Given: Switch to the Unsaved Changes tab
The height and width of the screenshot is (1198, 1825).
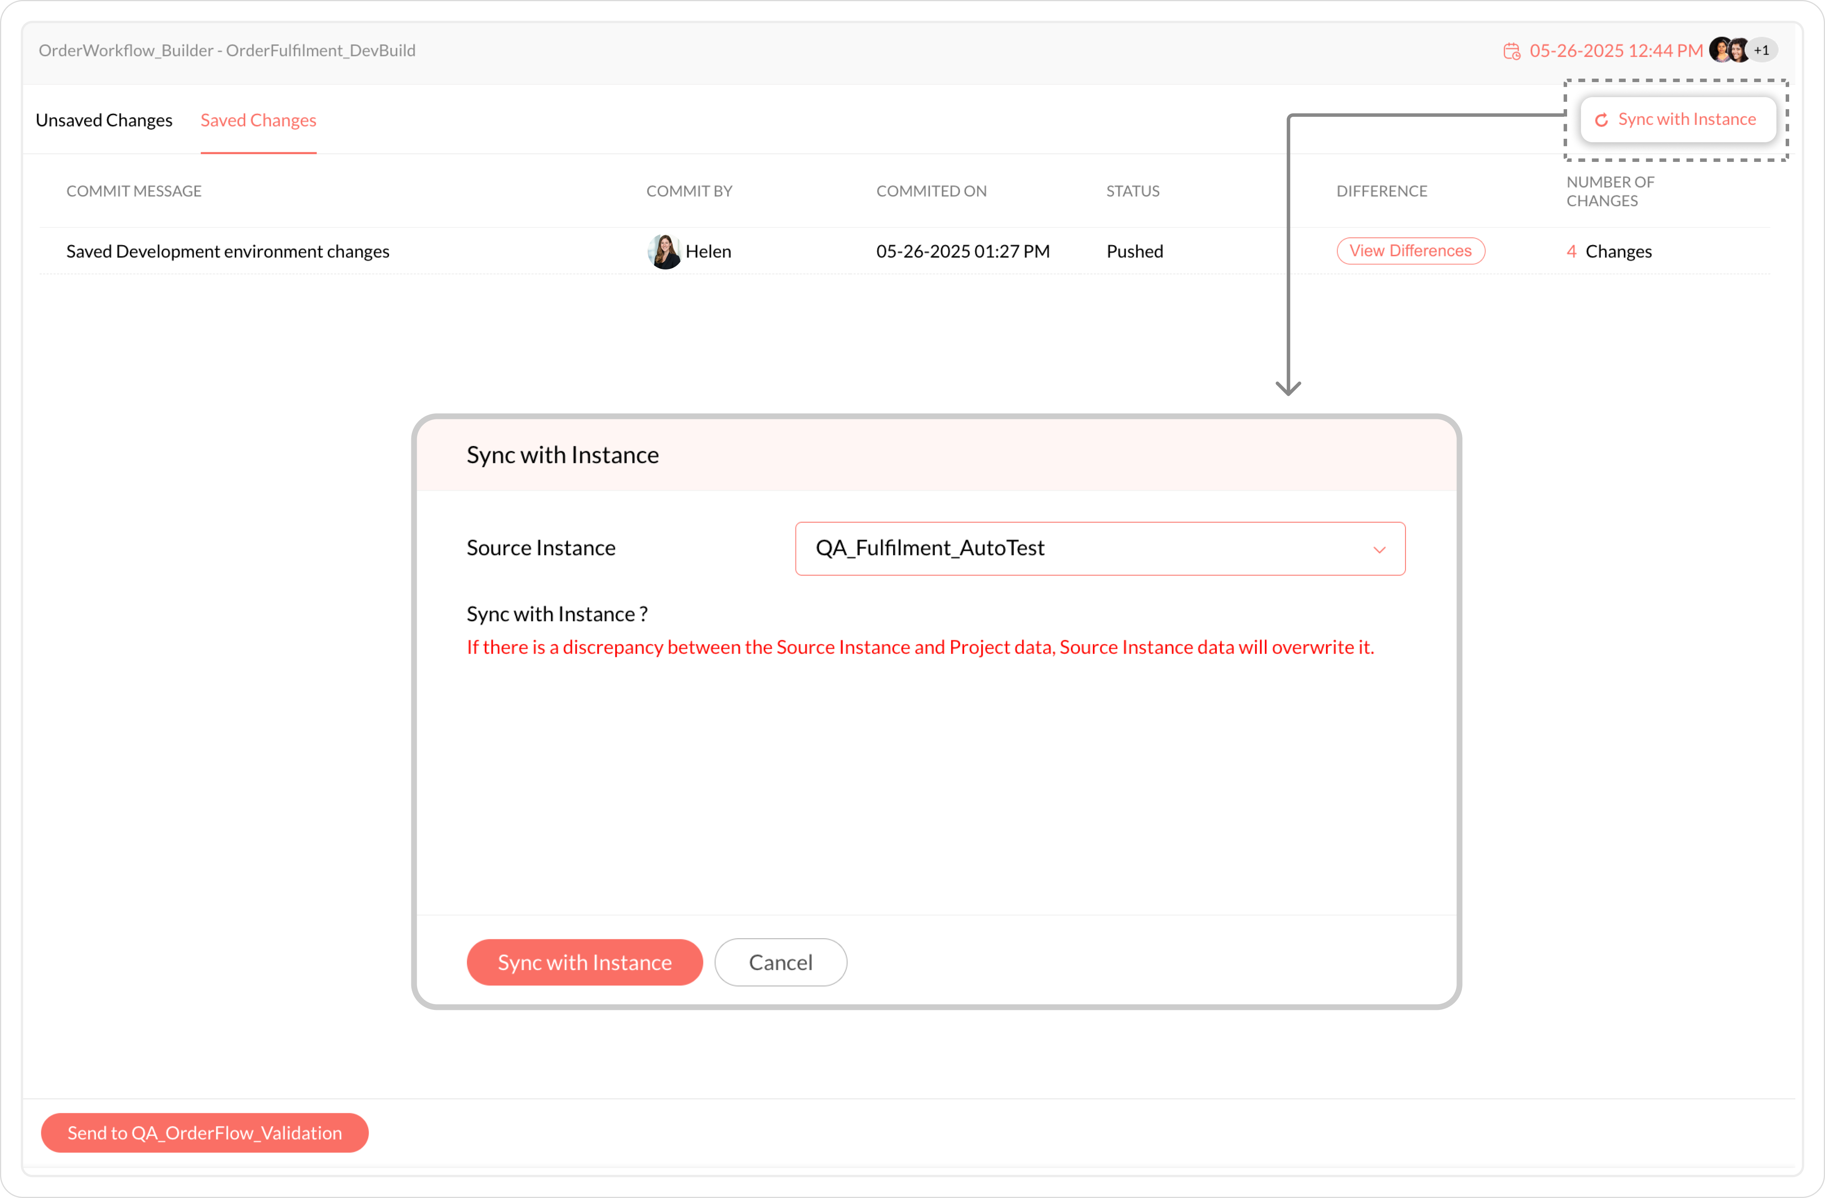Looking at the screenshot, I should click(104, 120).
